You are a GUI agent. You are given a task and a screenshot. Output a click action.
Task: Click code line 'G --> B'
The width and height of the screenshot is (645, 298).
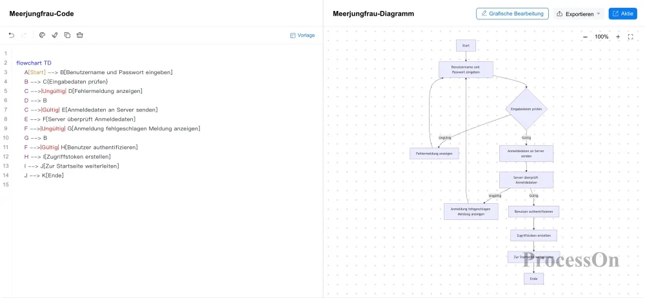35,138
